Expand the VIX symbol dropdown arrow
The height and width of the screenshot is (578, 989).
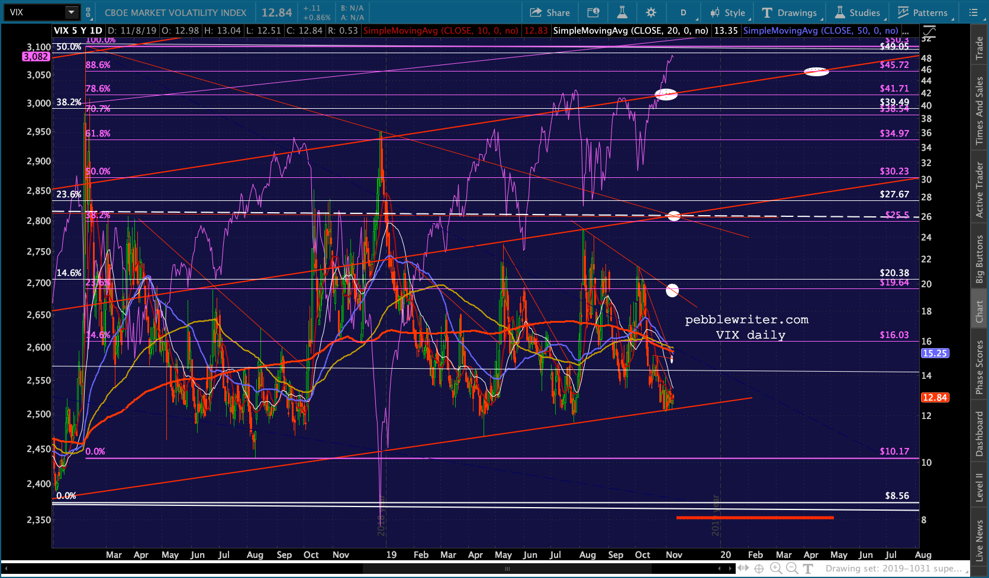[x=71, y=12]
